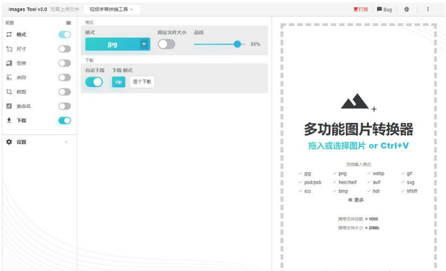
Task: Click the 品质 quality slider handle
Action: click(237, 44)
